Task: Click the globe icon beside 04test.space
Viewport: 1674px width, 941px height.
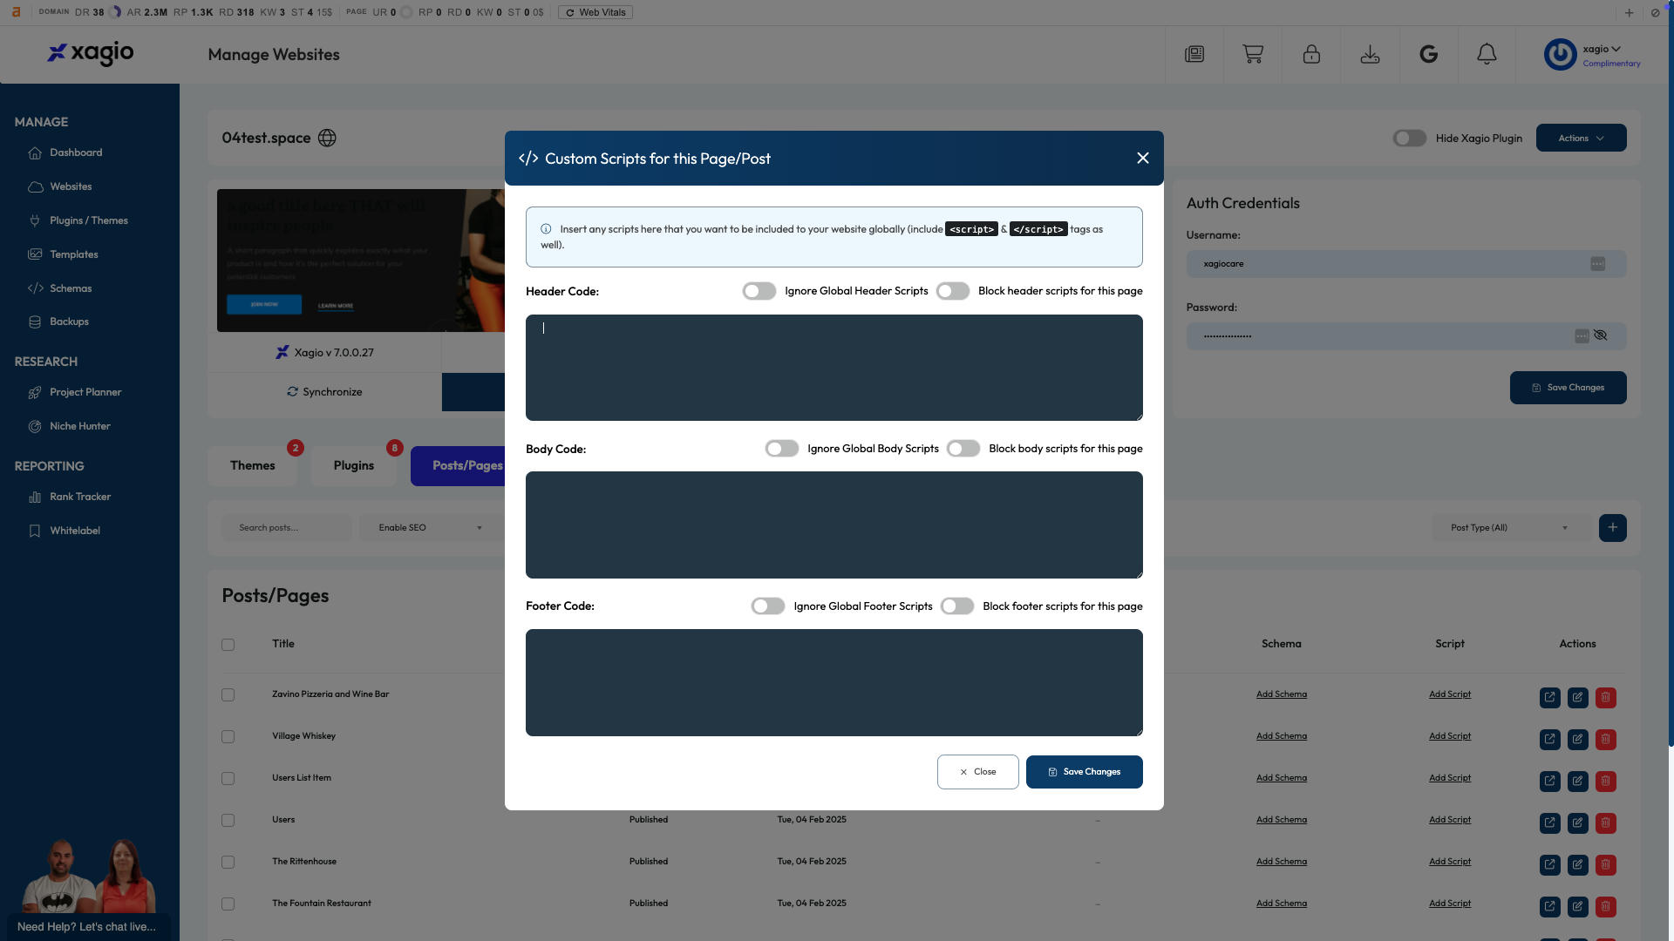Action: pyautogui.click(x=327, y=138)
